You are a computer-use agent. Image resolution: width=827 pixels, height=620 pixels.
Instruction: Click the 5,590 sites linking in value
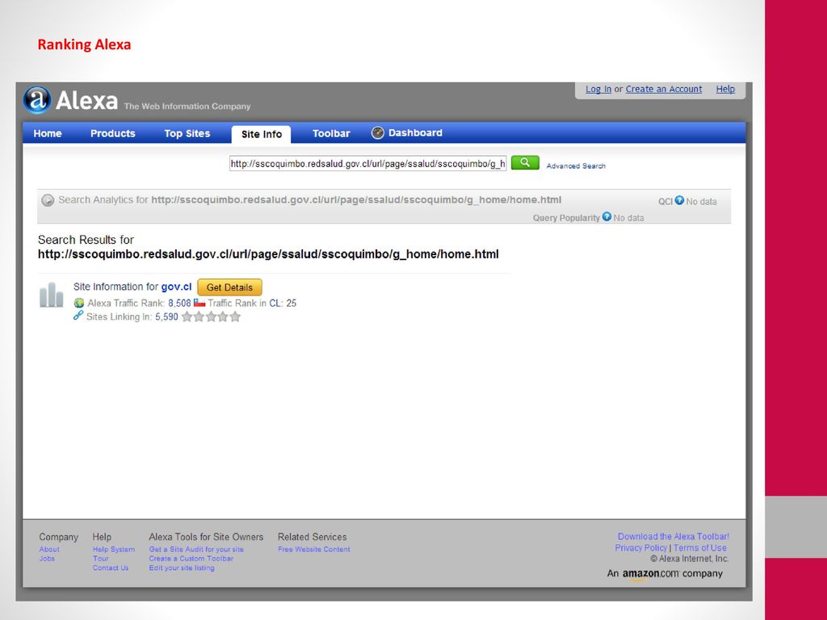pyautogui.click(x=166, y=316)
